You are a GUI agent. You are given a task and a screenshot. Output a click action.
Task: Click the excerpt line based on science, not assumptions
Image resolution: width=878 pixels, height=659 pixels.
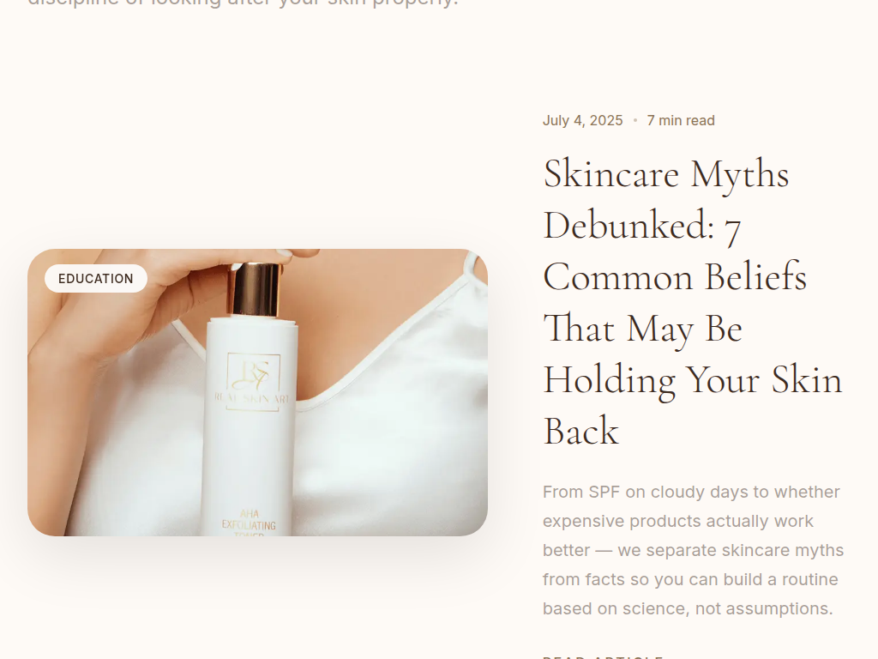coord(688,608)
